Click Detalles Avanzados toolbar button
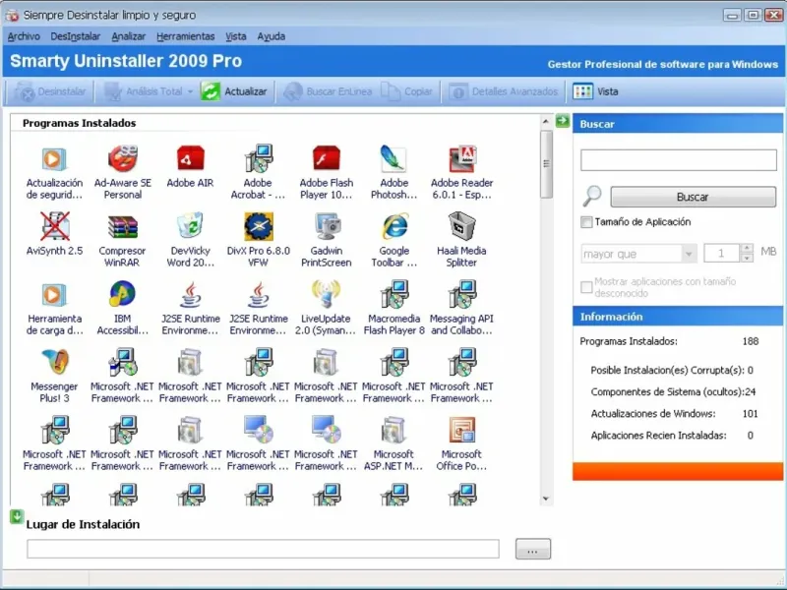The height and width of the screenshot is (590, 787). pyautogui.click(x=504, y=91)
